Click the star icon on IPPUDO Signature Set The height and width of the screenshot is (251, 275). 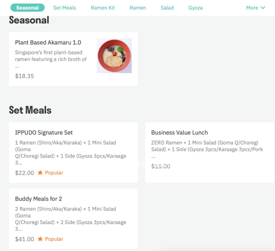click(x=40, y=173)
